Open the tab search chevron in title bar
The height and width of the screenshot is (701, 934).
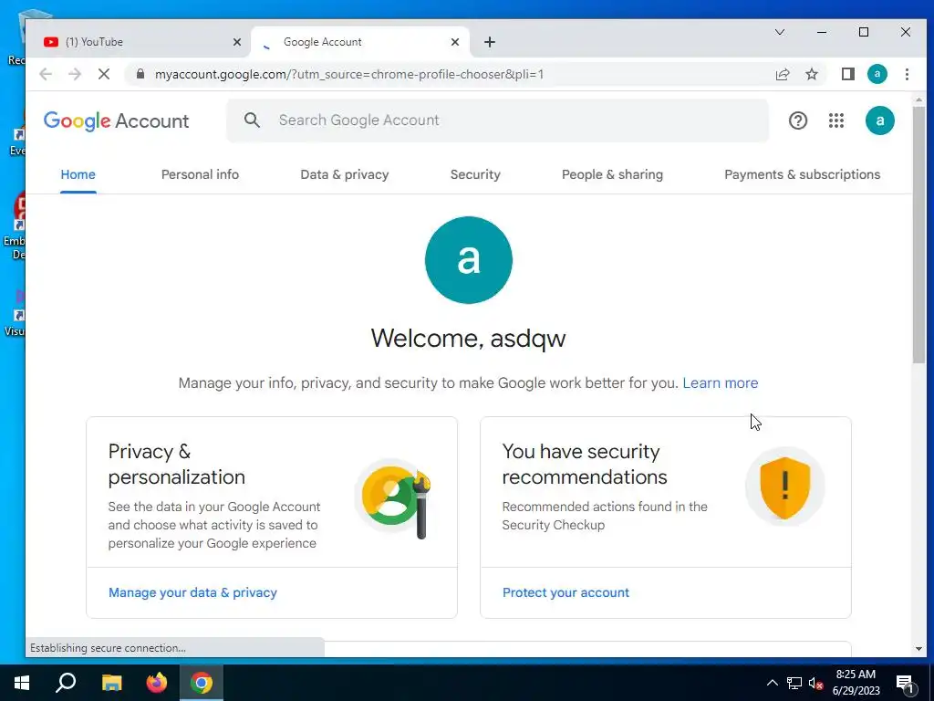click(780, 32)
